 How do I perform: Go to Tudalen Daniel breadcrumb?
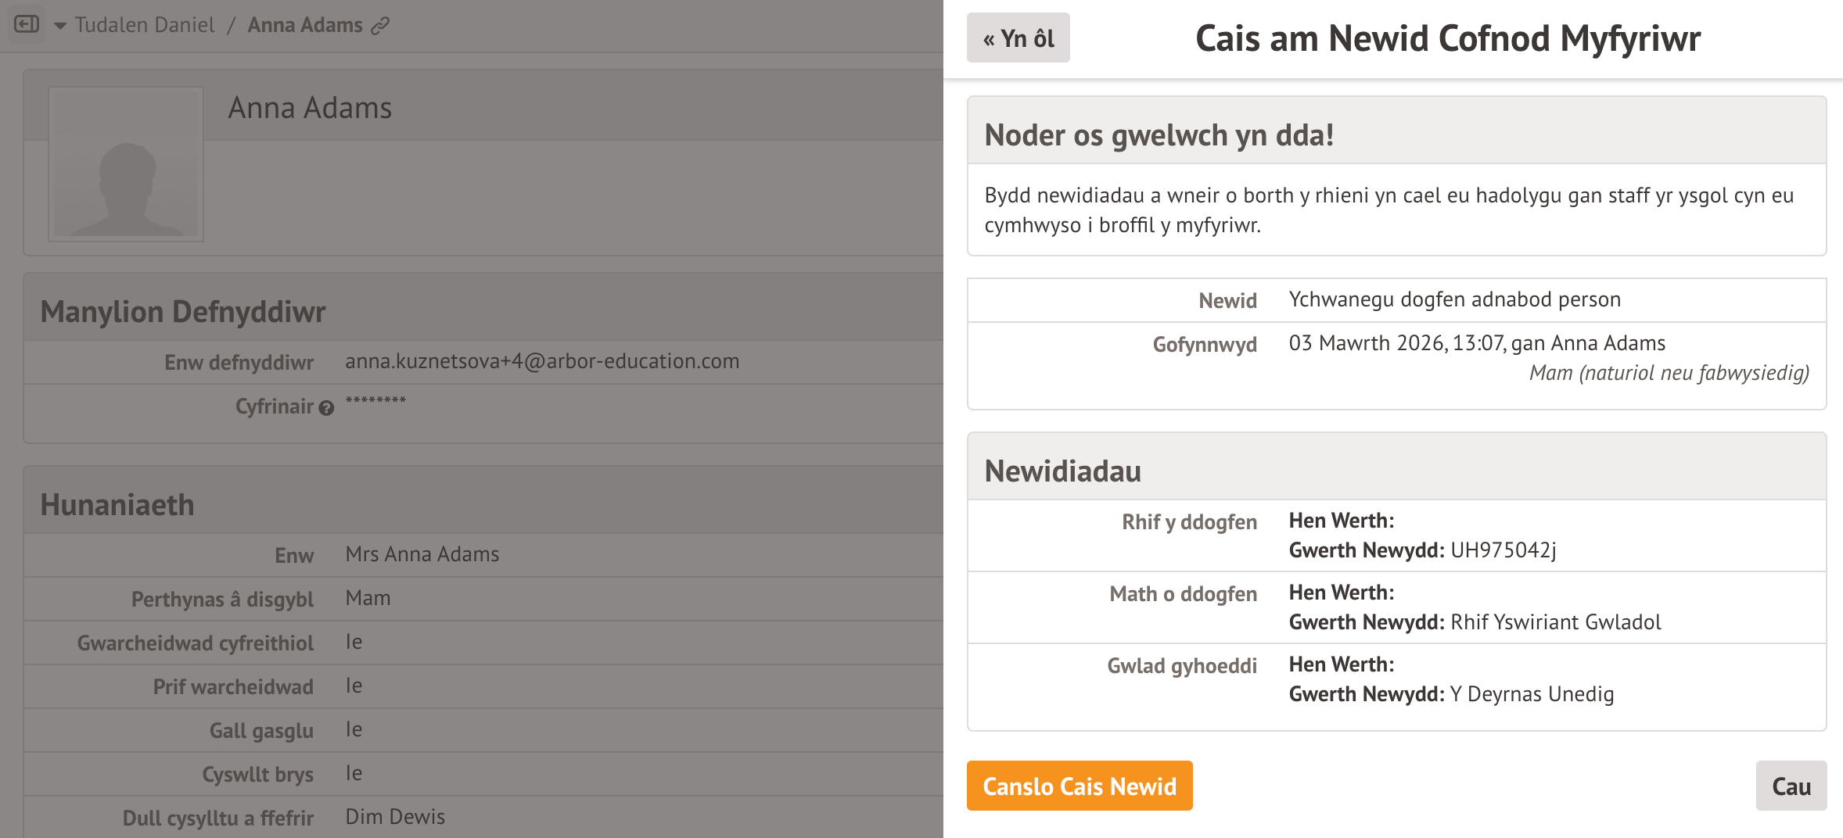click(145, 25)
